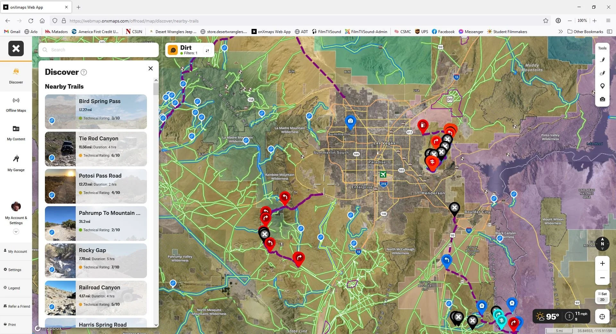616x334 pixels.
Task: Zoom in the map with plus
Action: coord(603,263)
